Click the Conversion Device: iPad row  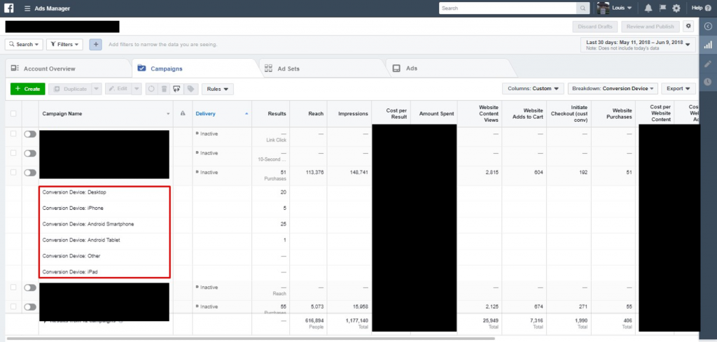pos(70,271)
